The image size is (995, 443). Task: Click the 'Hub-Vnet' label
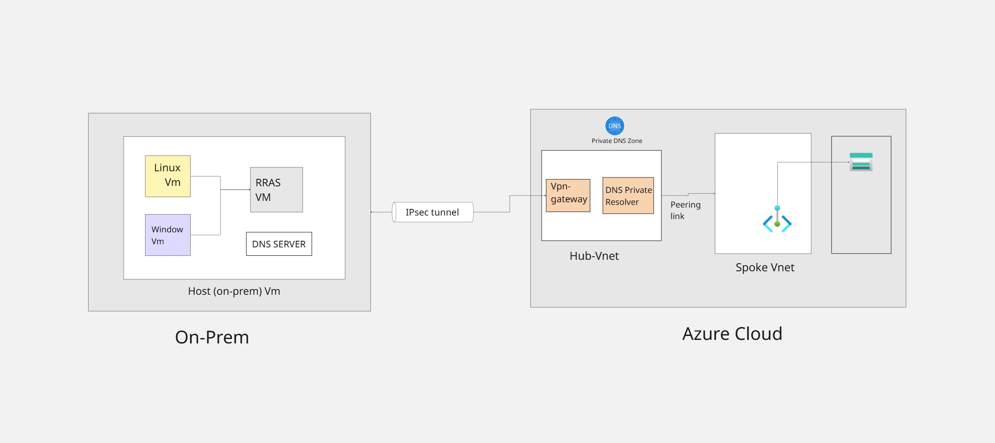point(594,256)
